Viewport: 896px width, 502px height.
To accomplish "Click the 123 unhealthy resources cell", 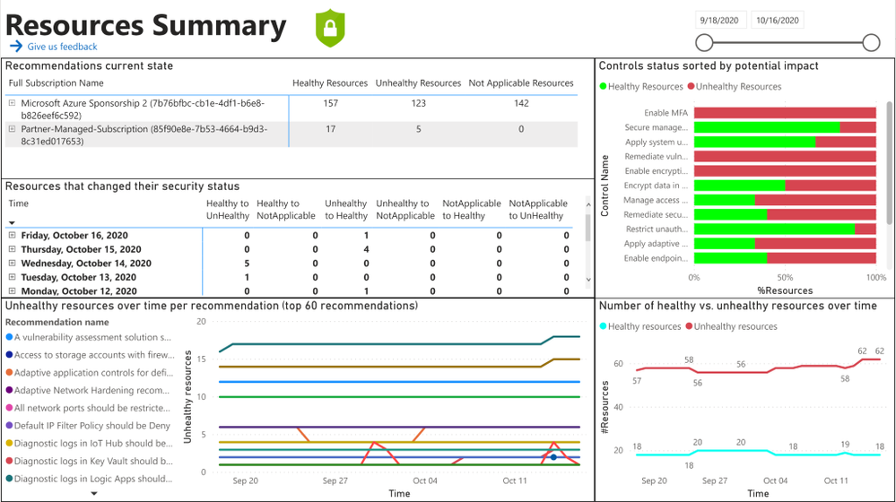I will pyautogui.click(x=418, y=103).
